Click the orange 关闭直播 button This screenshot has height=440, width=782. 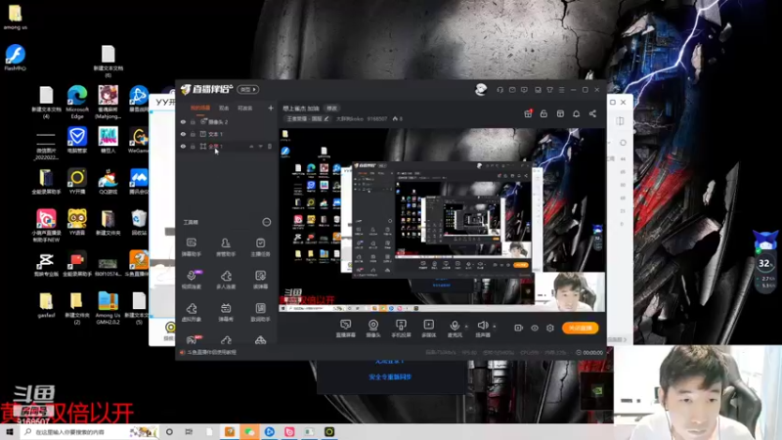tap(581, 328)
